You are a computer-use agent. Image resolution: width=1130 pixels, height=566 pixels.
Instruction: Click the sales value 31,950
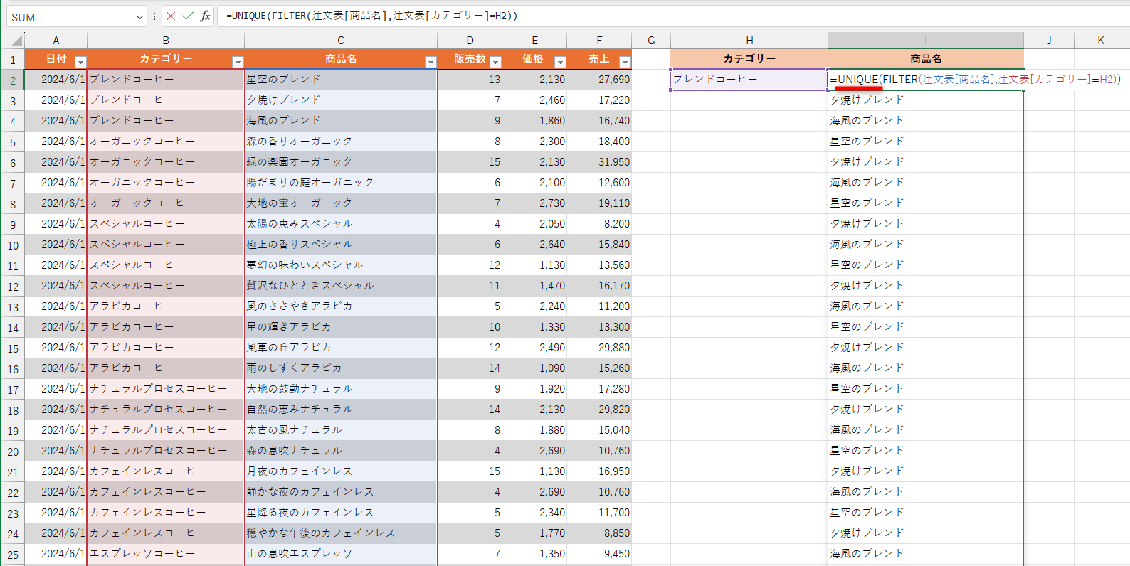(599, 162)
